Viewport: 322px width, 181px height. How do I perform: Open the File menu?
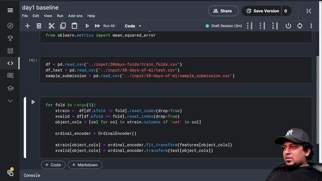pyautogui.click(x=25, y=16)
